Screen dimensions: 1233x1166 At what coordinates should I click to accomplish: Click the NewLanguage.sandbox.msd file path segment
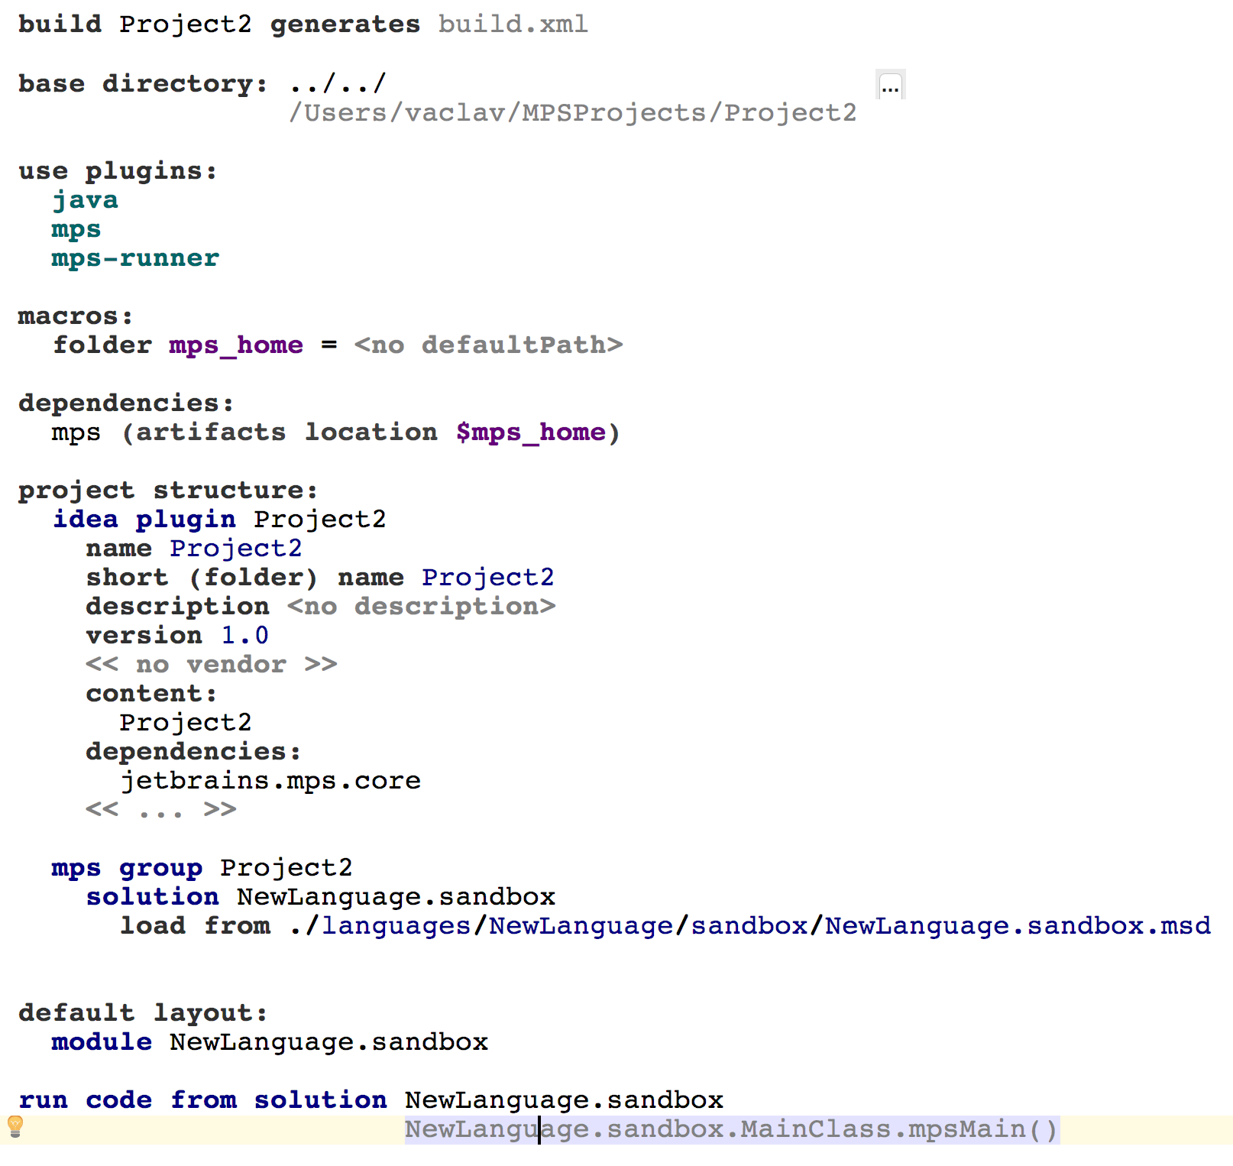point(1018,926)
